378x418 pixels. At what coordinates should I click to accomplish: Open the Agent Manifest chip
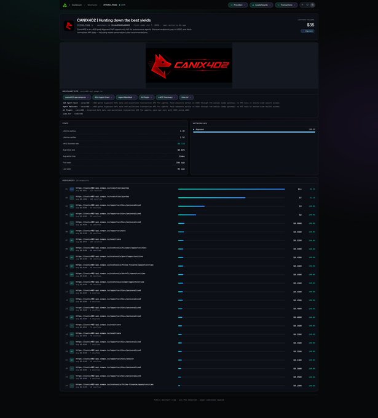tap(127, 98)
